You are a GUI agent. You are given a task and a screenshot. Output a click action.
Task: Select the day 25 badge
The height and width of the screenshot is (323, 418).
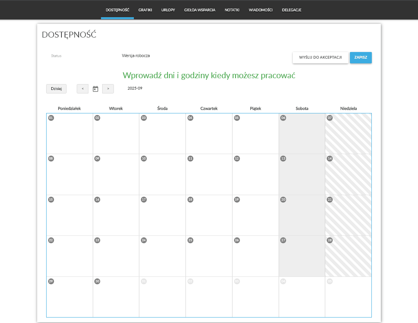[190, 240]
